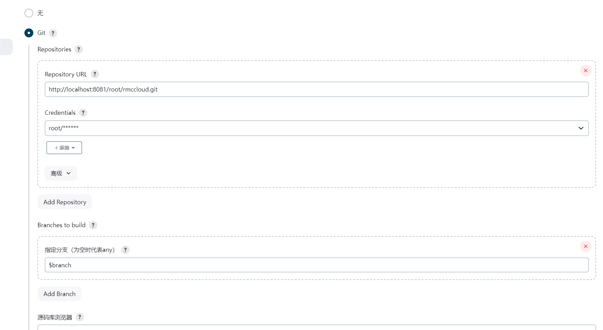
Task: Click the highlighted sidebar item at left edge
Action: [x=6, y=47]
